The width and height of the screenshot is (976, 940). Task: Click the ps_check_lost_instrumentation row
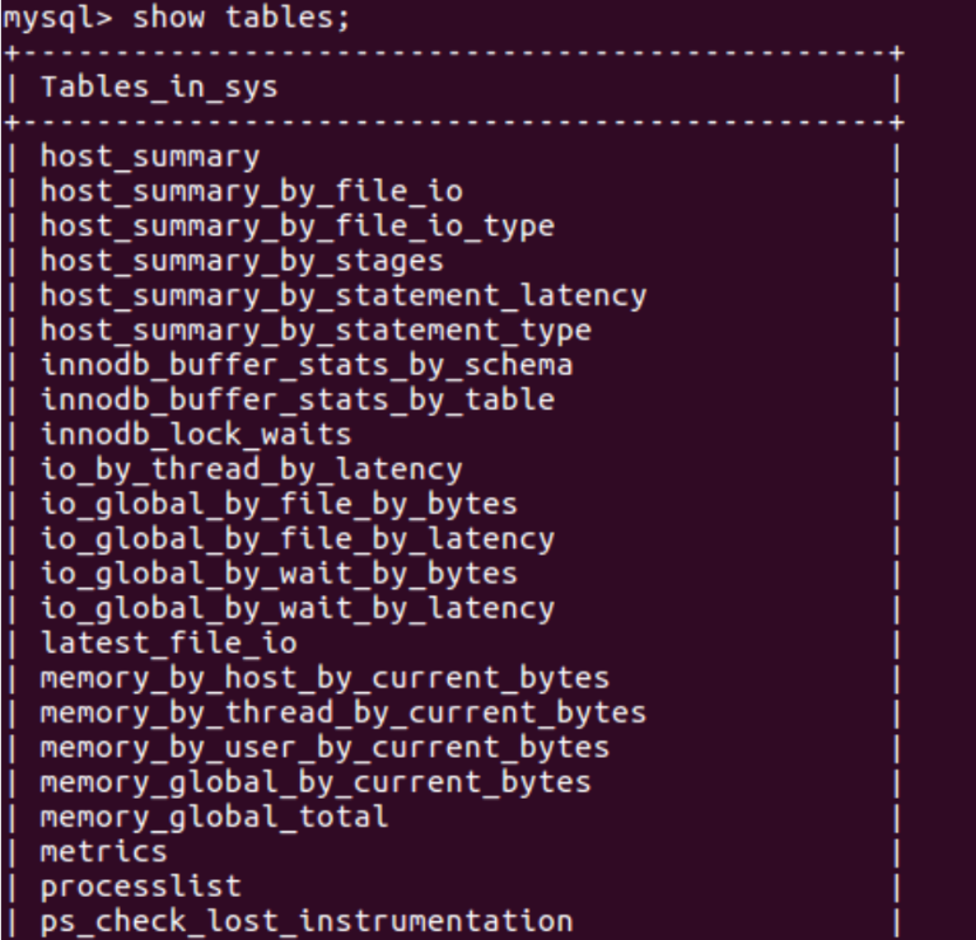pyautogui.click(x=306, y=922)
